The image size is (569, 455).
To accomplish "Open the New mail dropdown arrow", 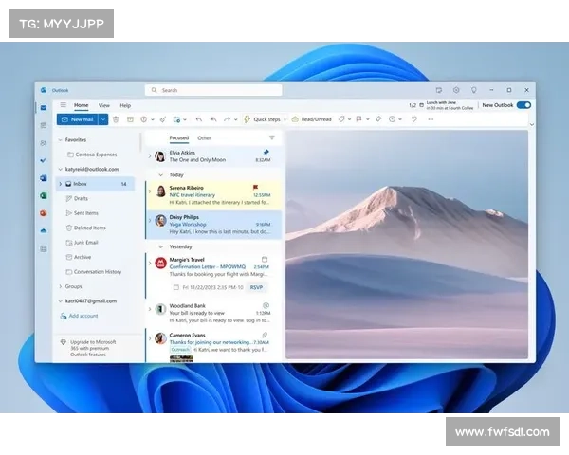I will click(x=103, y=119).
